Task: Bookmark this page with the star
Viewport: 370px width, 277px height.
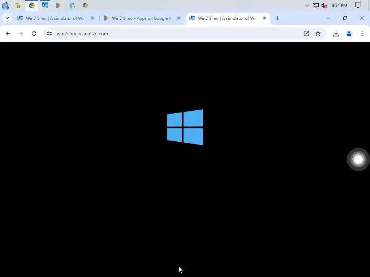Action: (x=318, y=34)
